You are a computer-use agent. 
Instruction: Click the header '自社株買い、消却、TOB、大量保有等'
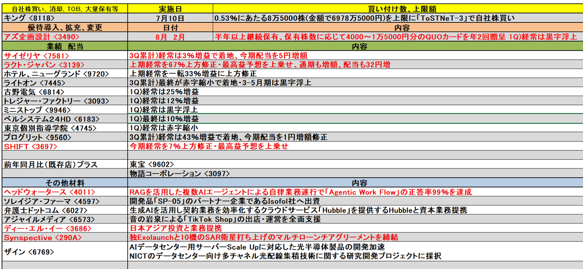[65, 8]
